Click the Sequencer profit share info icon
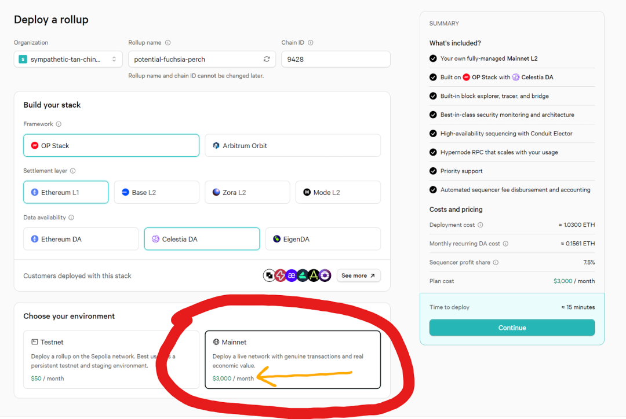The height and width of the screenshot is (419, 626). pos(496,262)
